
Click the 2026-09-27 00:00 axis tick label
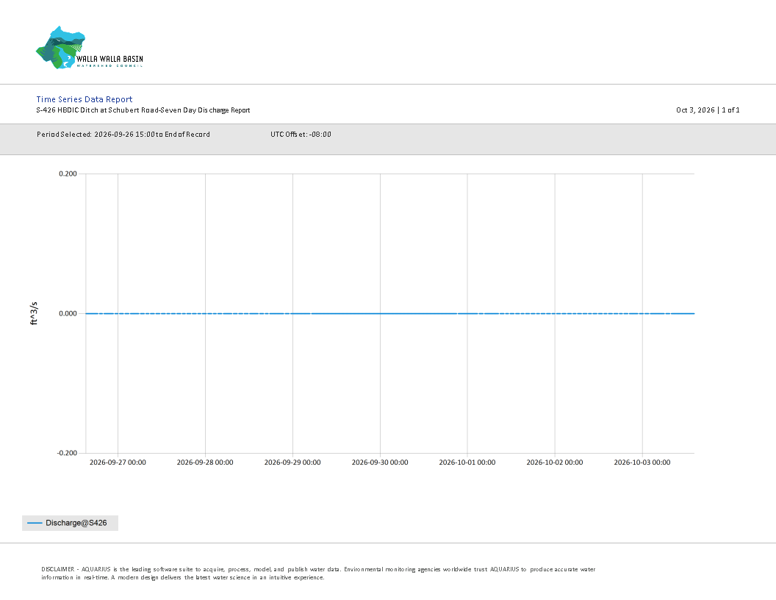pyautogui.click(x=118, y=463)
